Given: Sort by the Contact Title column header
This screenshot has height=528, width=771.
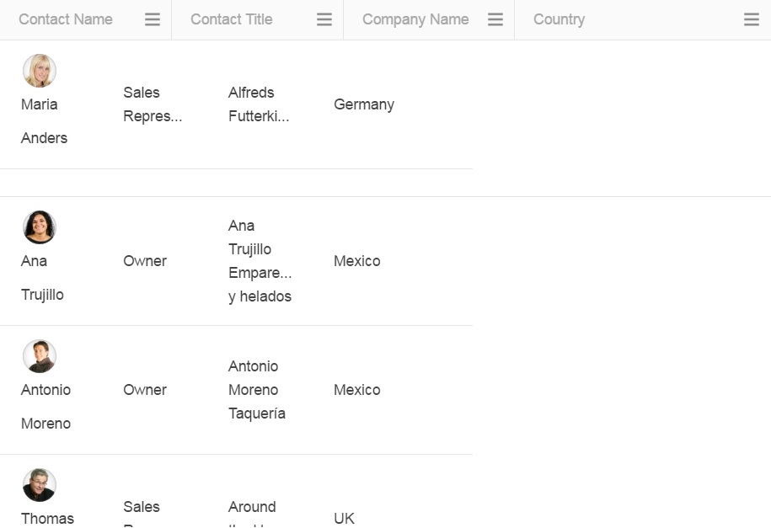Looking at the screenshot, I should (232, 19).
